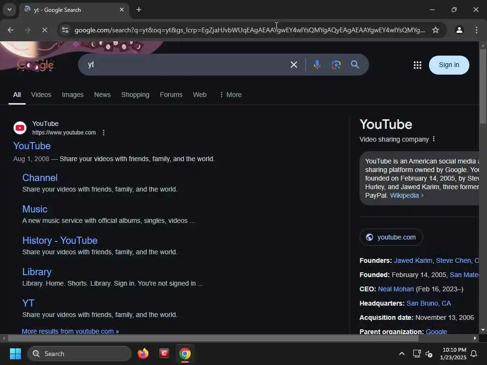Switch to the Web tab
Screen dimensions: 487x365
[x=199, y=95]
